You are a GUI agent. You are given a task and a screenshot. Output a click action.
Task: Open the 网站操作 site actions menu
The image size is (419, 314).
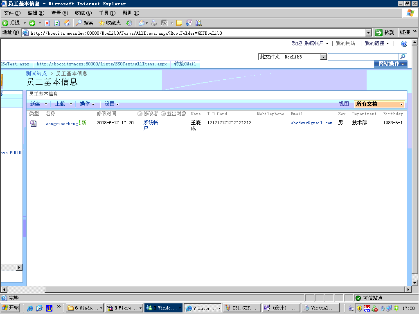pyautogui.click(x=391, y=64)
